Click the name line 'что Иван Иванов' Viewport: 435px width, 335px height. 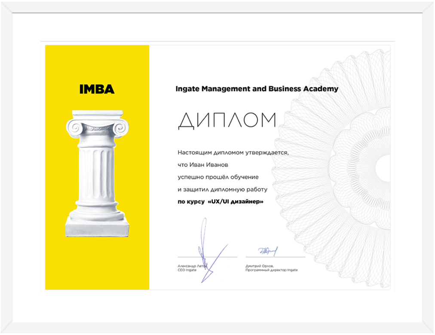click(203, 165)
